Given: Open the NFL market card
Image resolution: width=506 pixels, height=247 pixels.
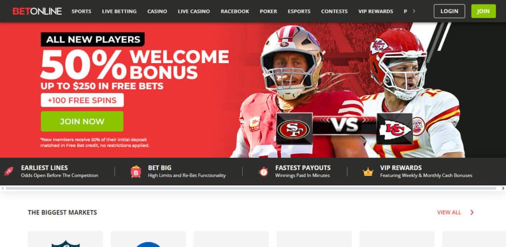Looking at the screenshot, I should 65,239.
